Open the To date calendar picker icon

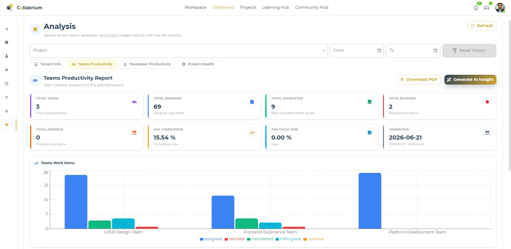(435, 51)
